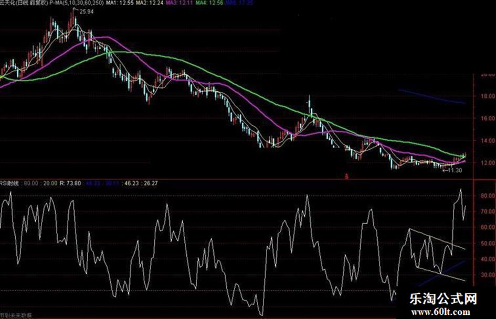
Task: Click the 30.00 RSI axis label
Action: (x=486, y=275)
